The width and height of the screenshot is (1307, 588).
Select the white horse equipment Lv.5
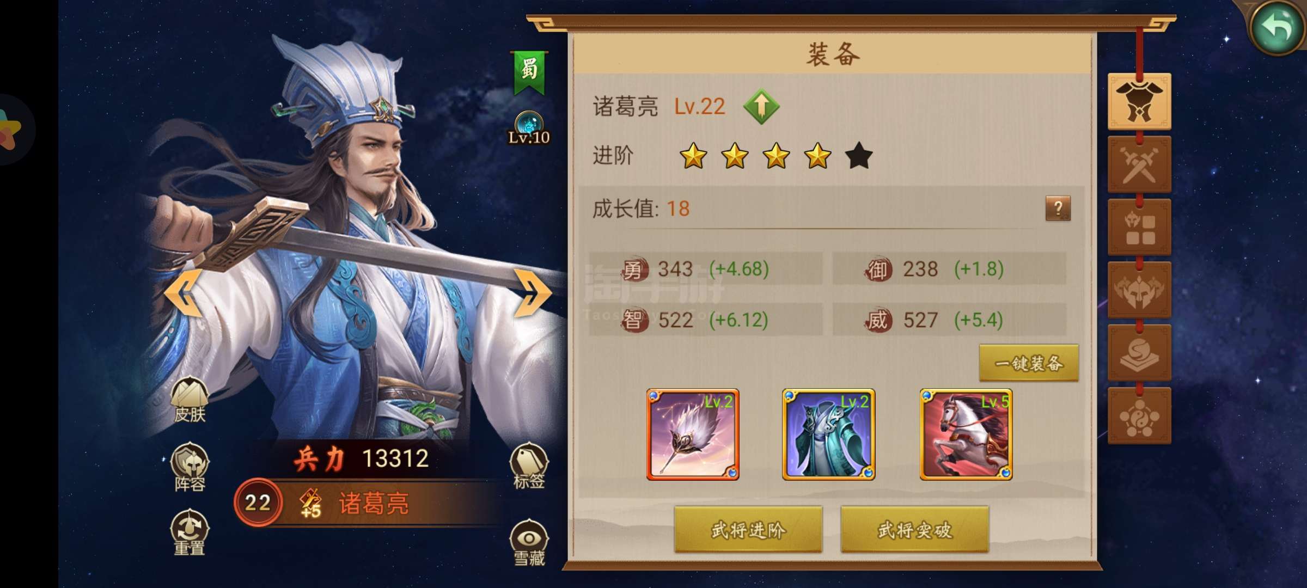(966, 434)
